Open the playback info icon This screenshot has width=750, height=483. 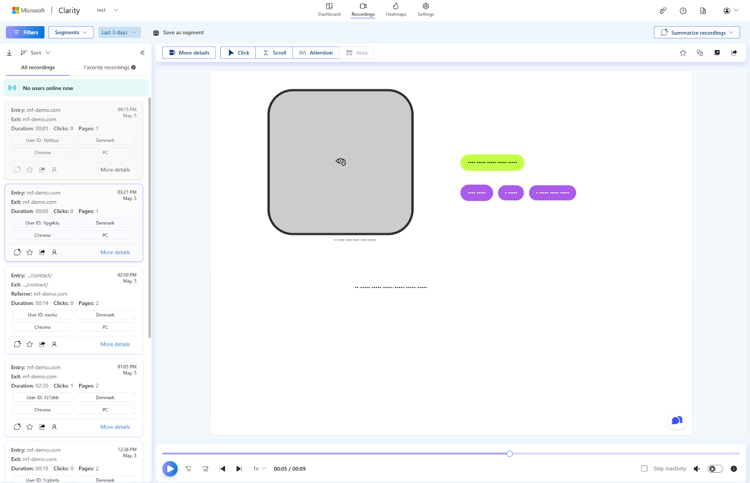(x=734, y=468)
